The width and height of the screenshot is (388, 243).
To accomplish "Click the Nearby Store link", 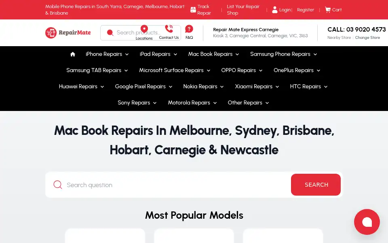I will [x=339, y=37].
